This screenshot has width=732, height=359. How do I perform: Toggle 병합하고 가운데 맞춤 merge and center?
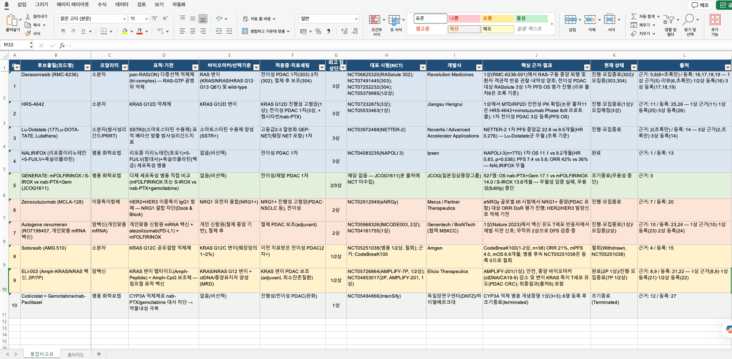click(x=266, y=31)
